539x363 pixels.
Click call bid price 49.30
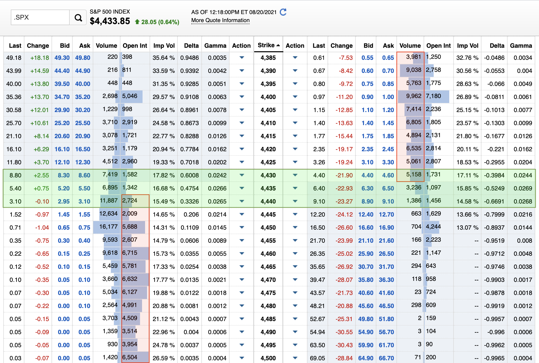62,58
